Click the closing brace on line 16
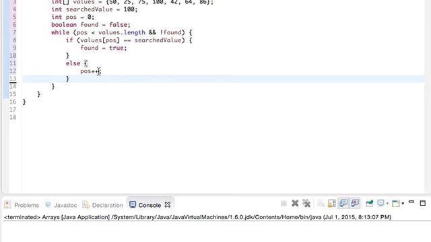This screenshot has width=431, height=242. (24, 102)
